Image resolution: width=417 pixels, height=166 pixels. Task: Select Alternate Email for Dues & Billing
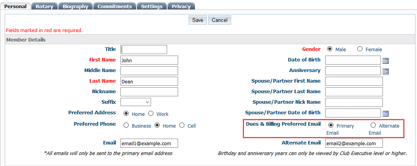373,126
